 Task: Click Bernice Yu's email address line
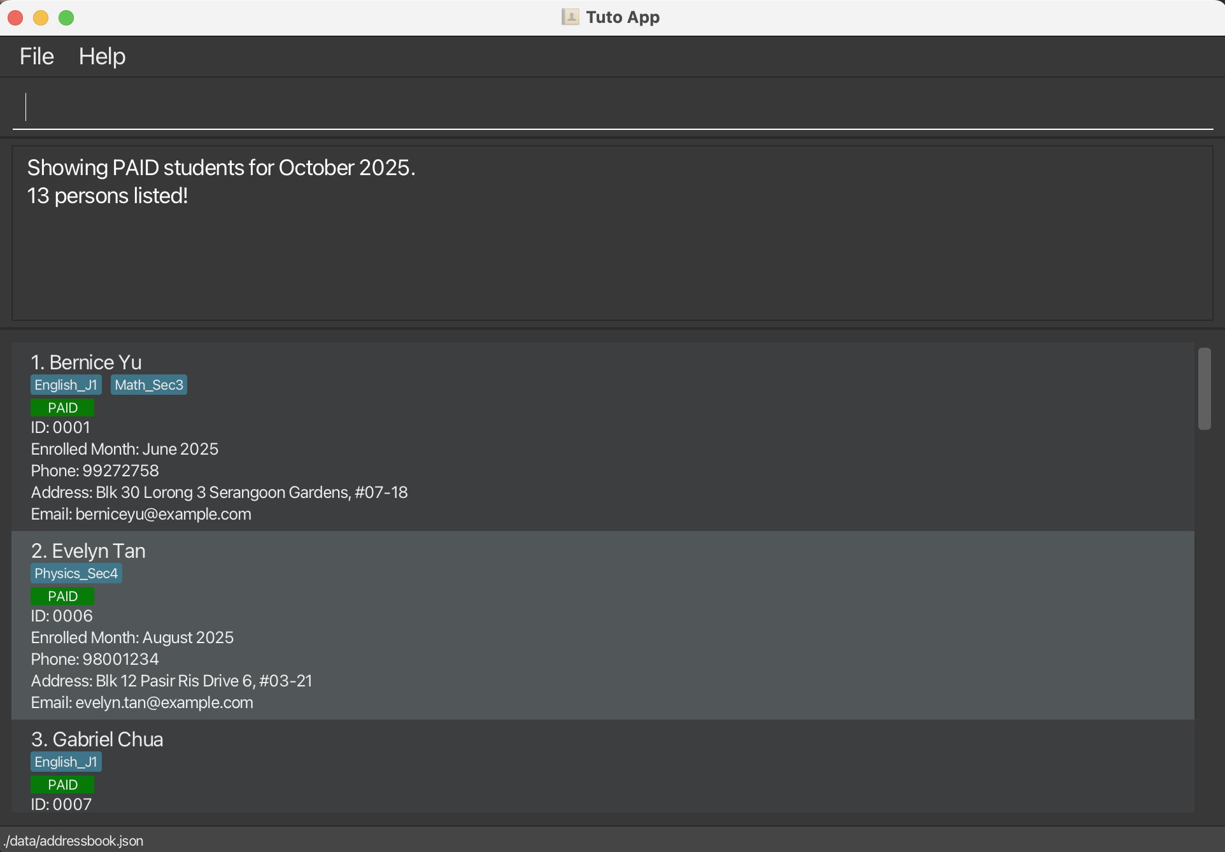[141, 514]
